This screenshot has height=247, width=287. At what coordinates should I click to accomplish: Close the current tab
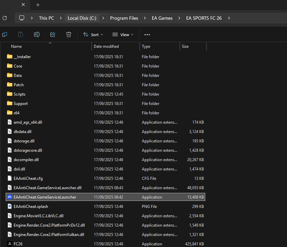pyautogui.click(x=23, y=5)
